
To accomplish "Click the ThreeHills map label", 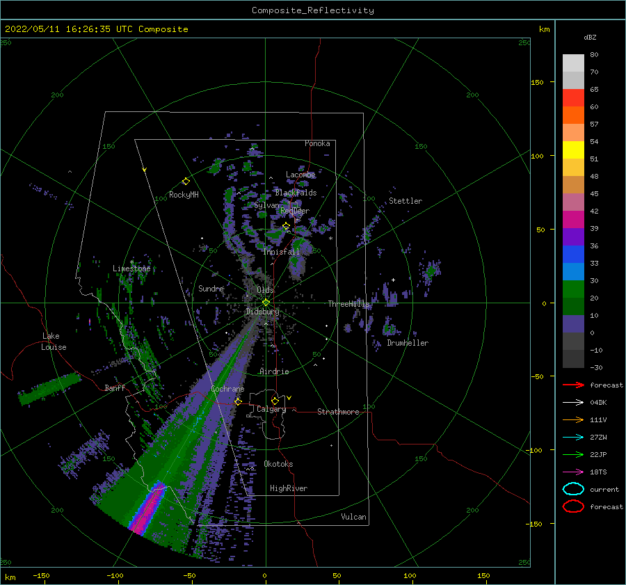I will click(348, 304).
